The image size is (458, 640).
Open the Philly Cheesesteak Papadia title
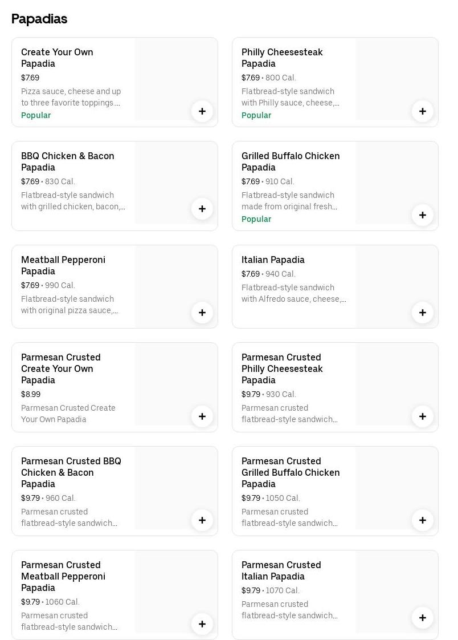pyautogui.click(x=281, y=58)
